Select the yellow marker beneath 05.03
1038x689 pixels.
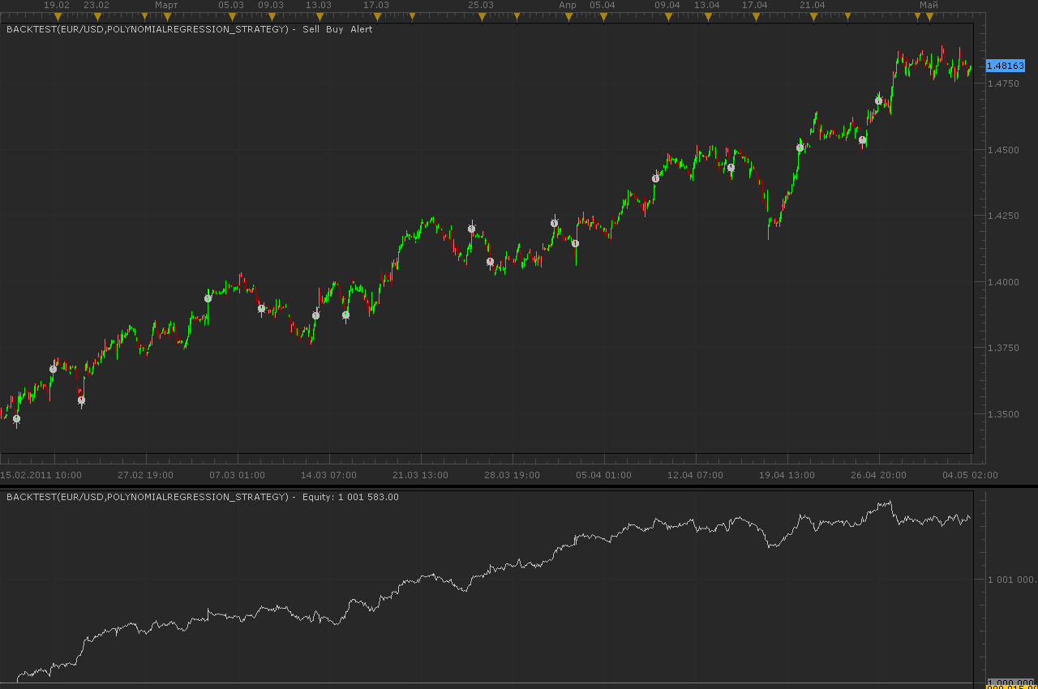point(232,16)
